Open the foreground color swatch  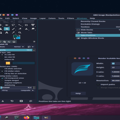point(15,36)
